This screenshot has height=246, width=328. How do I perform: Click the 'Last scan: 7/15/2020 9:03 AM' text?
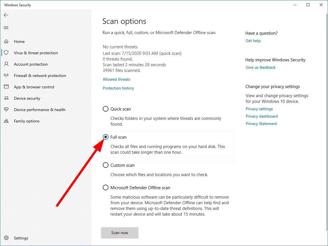tap(130, 53)
